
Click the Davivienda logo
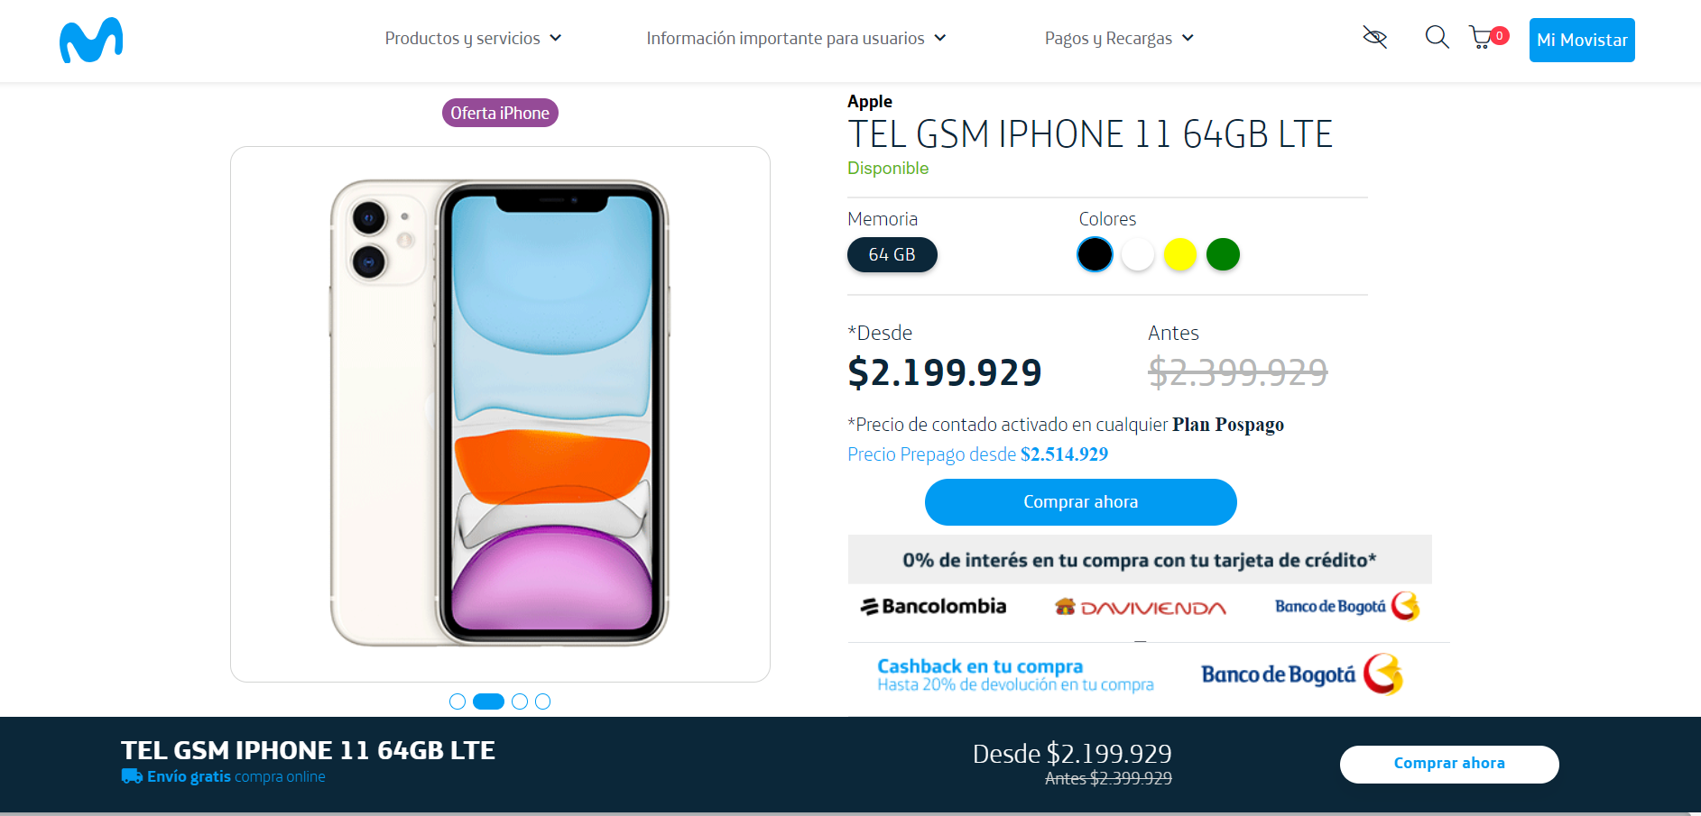point(1141,608)
